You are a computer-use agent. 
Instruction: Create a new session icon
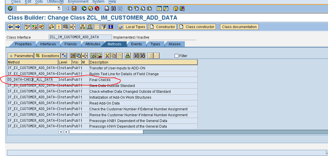pyautogui.click(x=159, y=8)
